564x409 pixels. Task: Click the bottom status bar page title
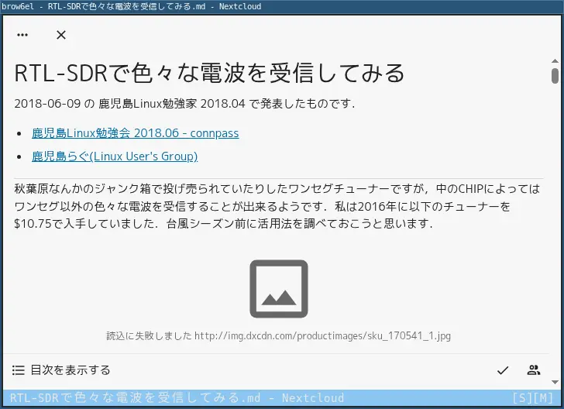point(177,398)
